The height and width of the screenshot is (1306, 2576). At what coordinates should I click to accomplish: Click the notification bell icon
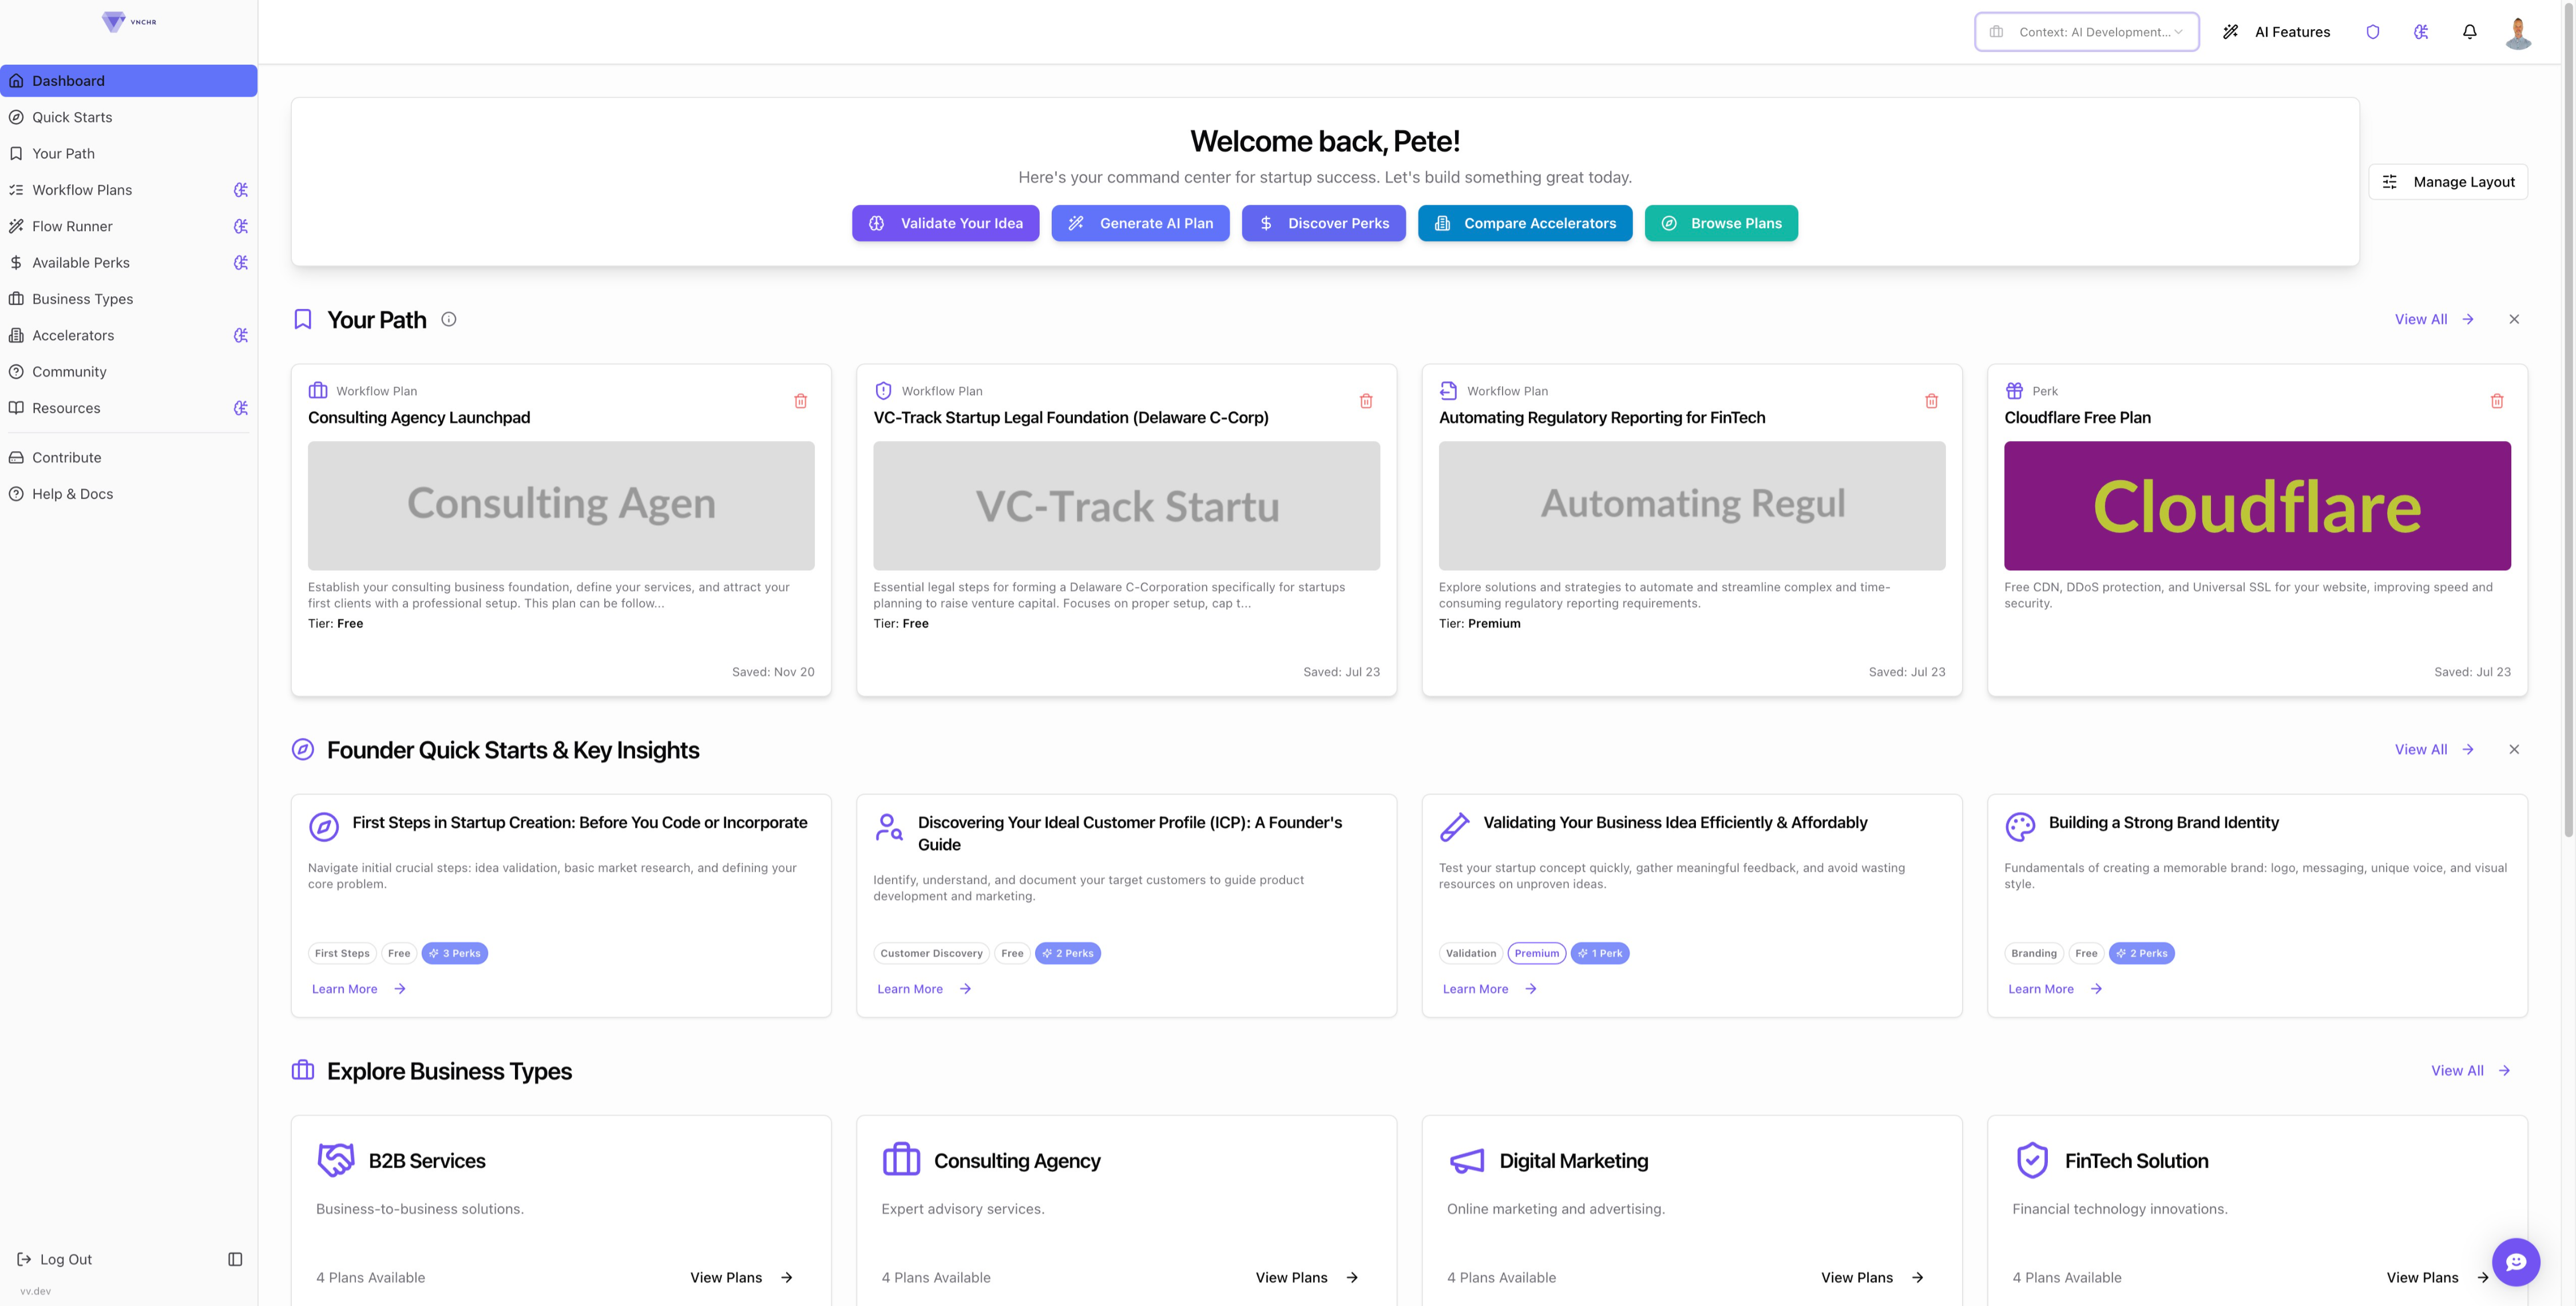2469,32
